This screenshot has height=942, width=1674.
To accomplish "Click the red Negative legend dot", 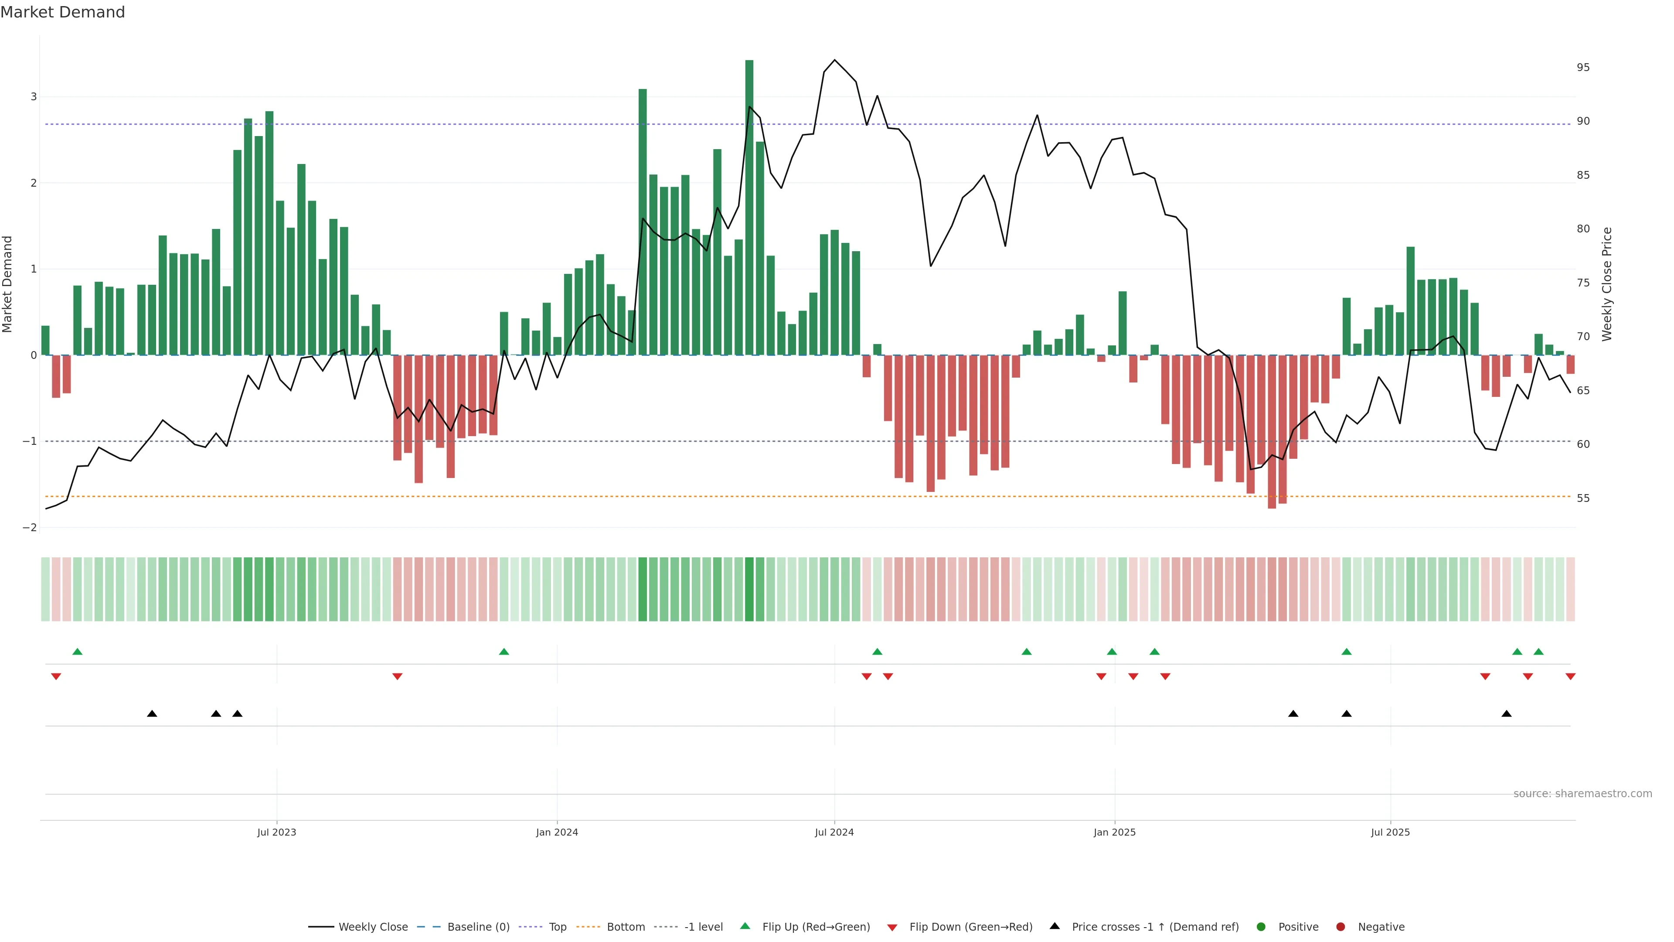I will [x=1341, y=927].
